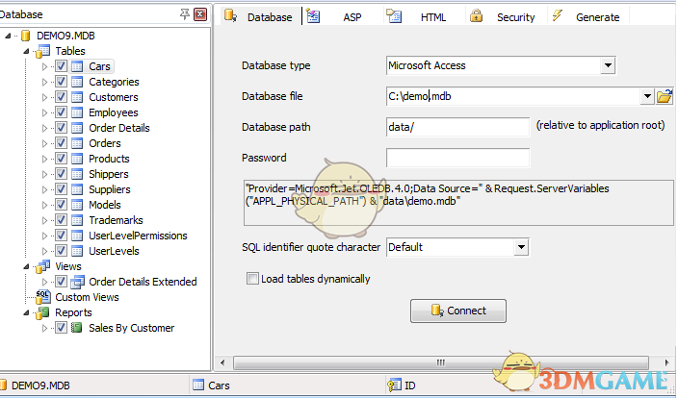The width and height of the screenshot is (678, 398).
Task: Click into the Password field
Action: pyautogui.click(x=457, y=158)
